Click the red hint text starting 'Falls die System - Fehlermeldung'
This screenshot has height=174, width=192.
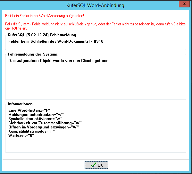[x=96, y=26]
